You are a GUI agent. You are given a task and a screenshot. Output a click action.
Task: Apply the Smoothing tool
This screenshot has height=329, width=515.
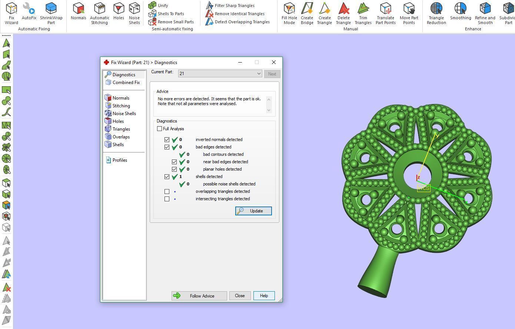pyautogui.click(x=461, y=11)
